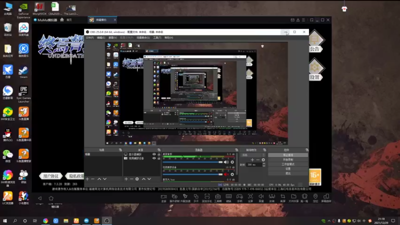Pop out the Scenes dock panel
400x225 pixels.
click(120, 150)
